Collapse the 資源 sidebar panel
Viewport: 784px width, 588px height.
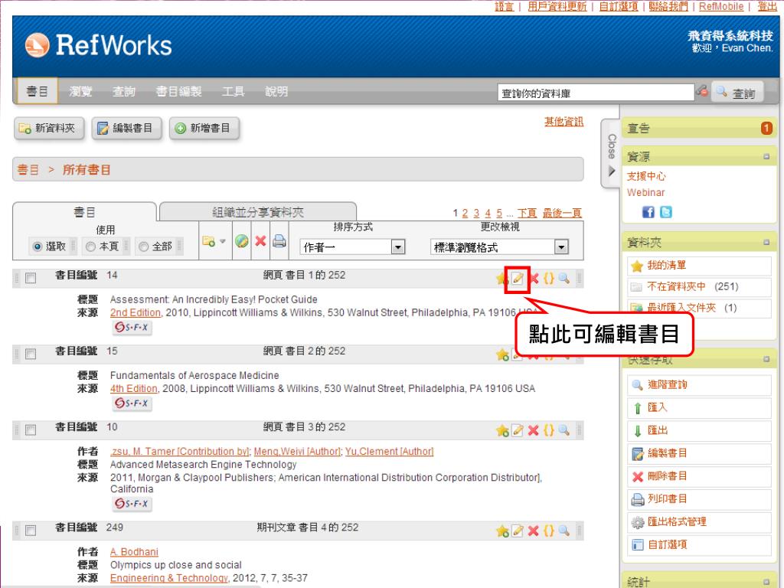766,157
